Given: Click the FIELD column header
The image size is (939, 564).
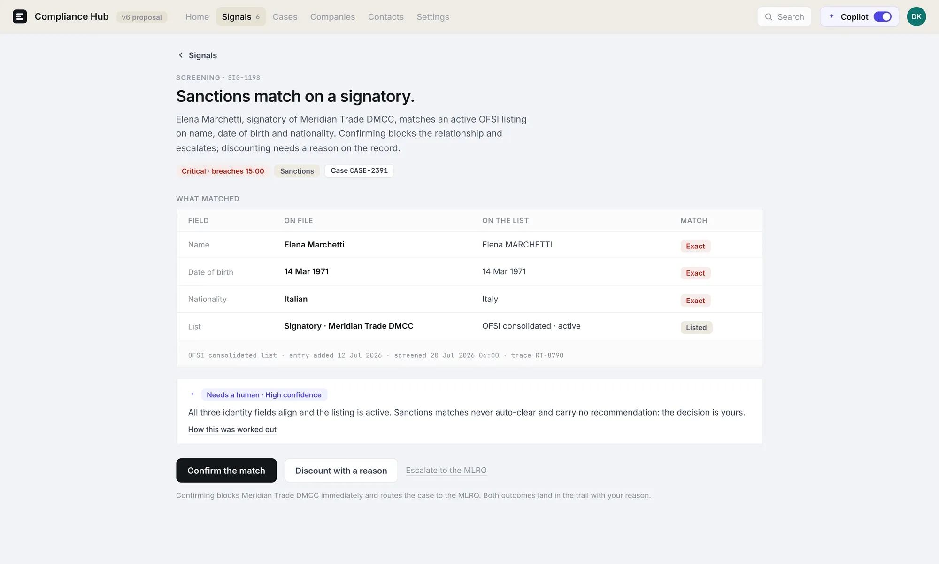Looking at the screenshot, I should 199,221.
